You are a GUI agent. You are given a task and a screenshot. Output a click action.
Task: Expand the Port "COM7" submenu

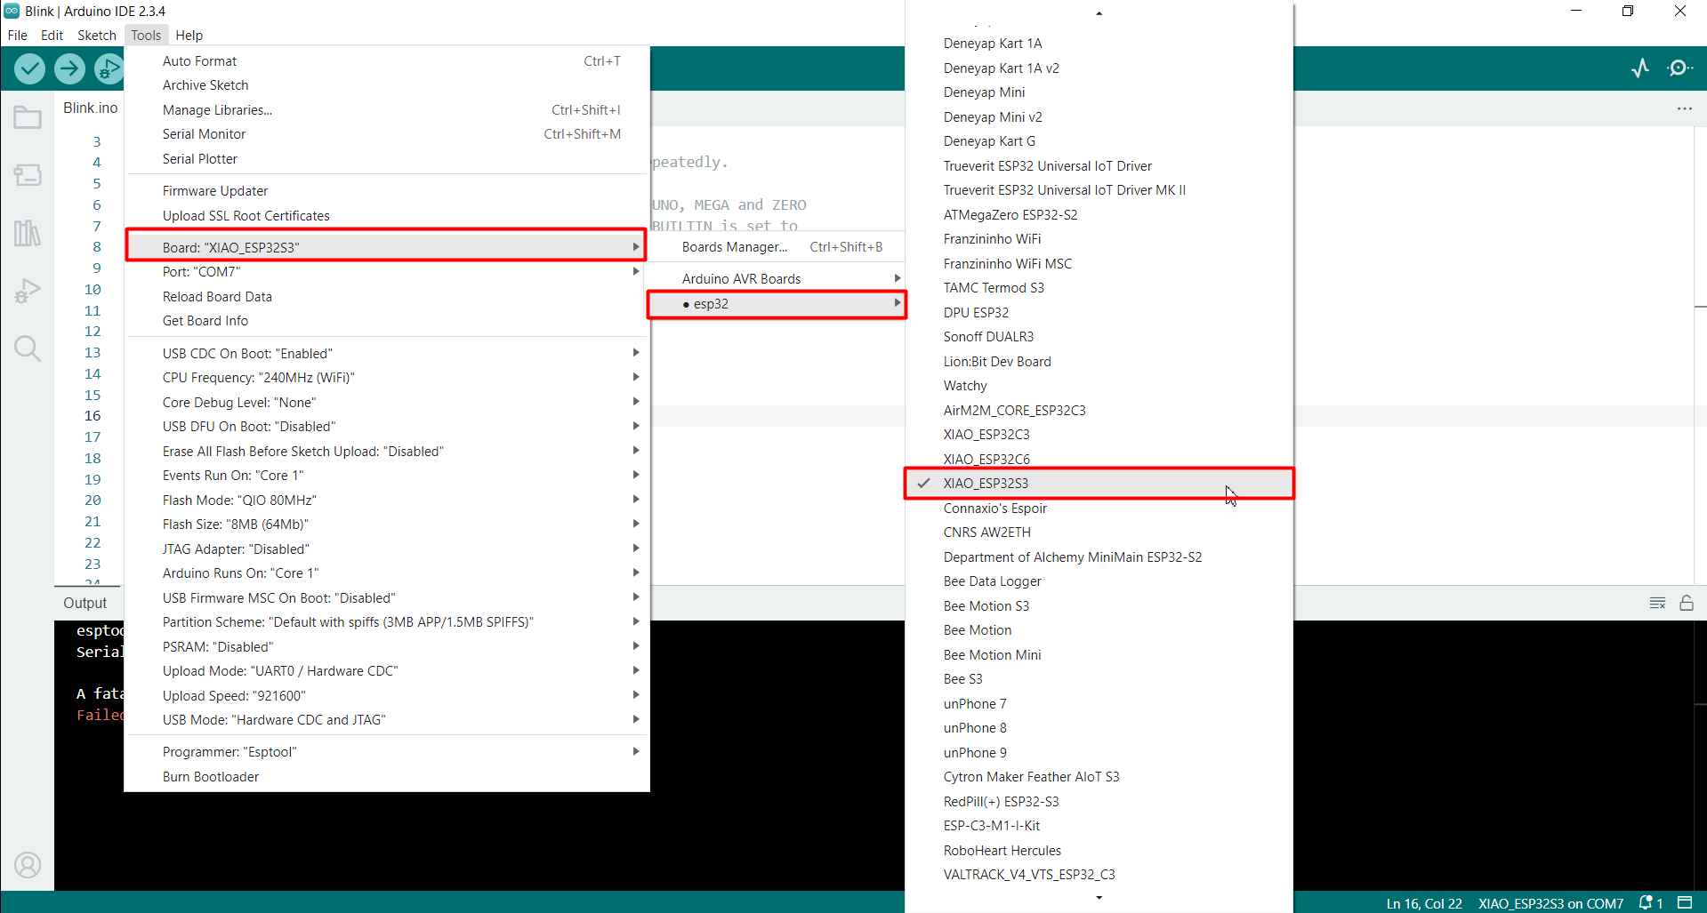[387, 272]
